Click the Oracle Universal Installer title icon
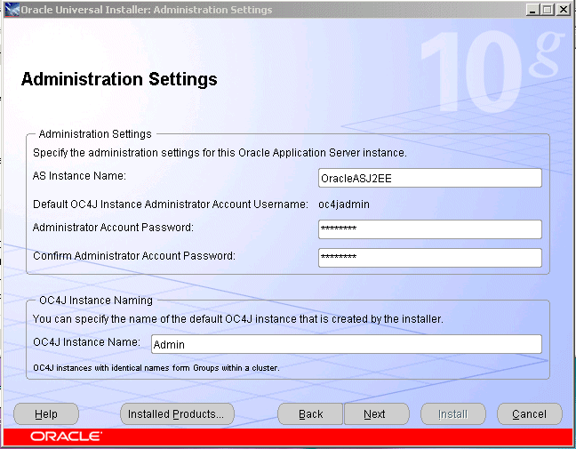Image resolution: width=576 pixels, height=449 pixels. click(x=12, y=10)
